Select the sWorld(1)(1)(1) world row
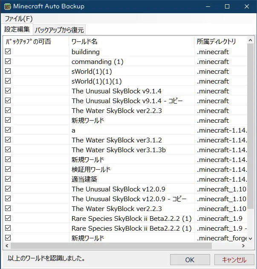The image size is (257, 269). pos(97,81)
